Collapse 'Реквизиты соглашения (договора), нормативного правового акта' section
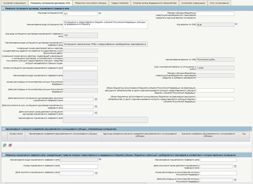253x184 pixels. pyautogui.click(x=4, y=8)
